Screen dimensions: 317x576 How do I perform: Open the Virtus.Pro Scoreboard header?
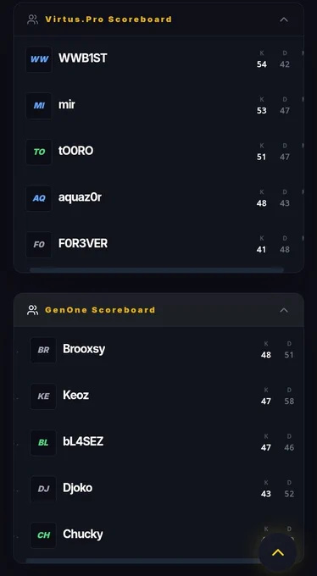point(158,19)
